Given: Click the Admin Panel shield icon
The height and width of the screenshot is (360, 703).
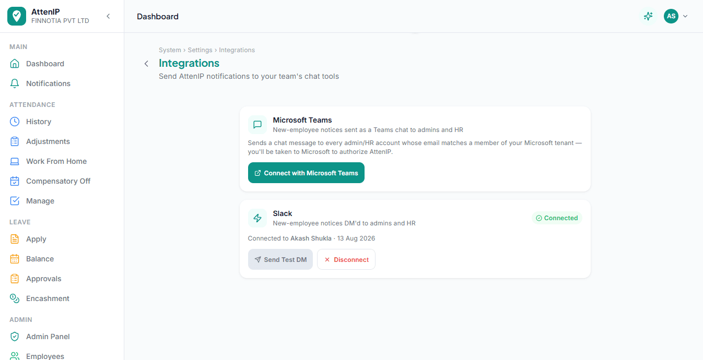Looking at the screenshot, I should coord(15,337).
